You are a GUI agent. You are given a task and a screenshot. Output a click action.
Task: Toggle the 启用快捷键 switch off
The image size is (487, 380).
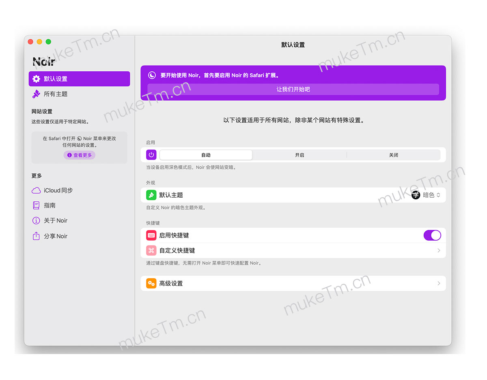[x=432, y=235]
